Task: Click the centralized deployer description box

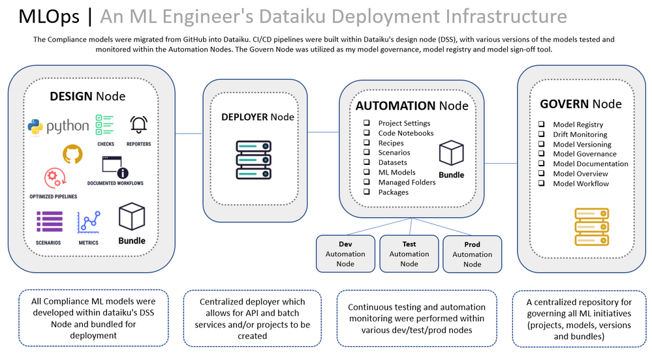Action: pyautogui.click(x=253, y=318)
